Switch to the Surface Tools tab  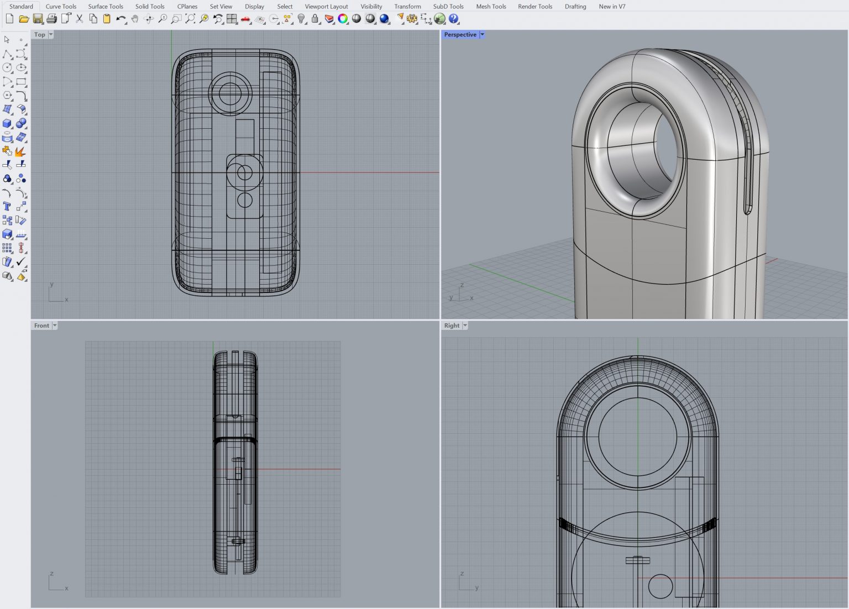[x=106, y=6]
